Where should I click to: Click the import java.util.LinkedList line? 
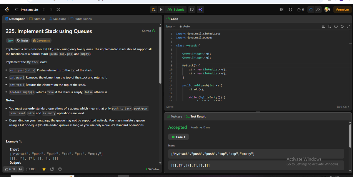(198, 34)
